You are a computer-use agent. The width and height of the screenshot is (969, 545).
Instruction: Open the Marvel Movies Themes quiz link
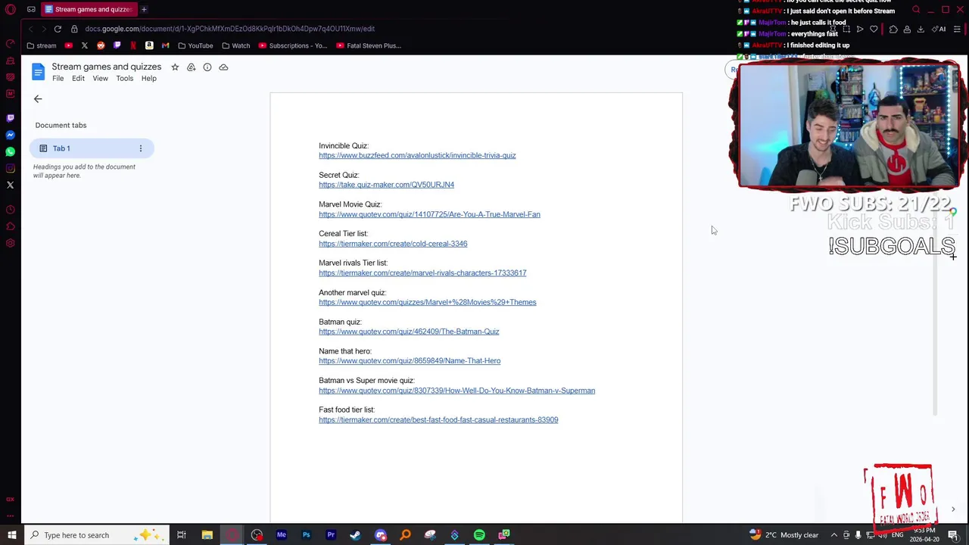click(427, 302)
